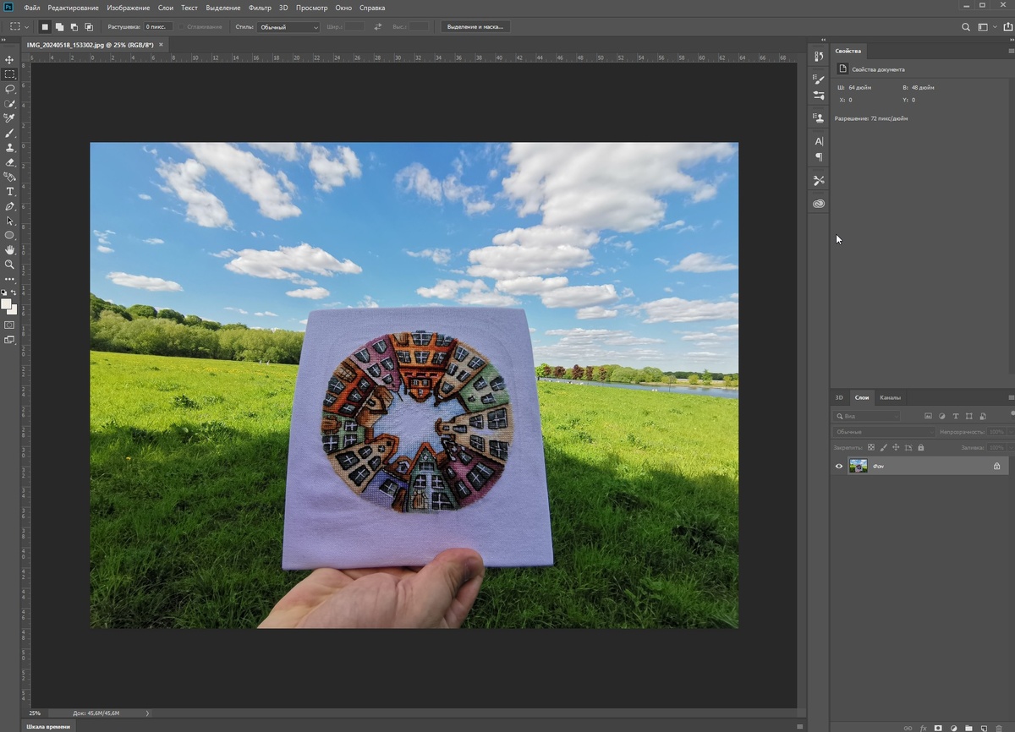
Task: Expand the status bar info arrow
Action: point(148,713)
